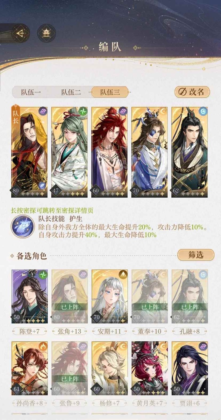Select the eye-patch level 70 team member
The height and width of the screenshot is (420, 221).
tap(149, 152)
